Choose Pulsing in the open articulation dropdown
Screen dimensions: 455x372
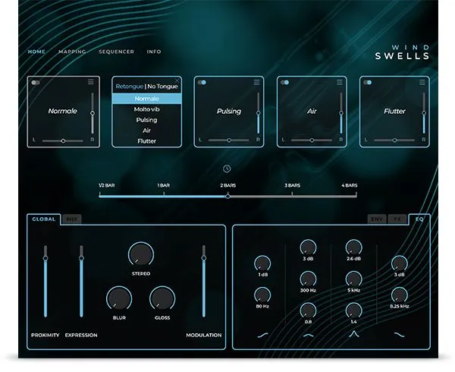click(x=147, y=120)
